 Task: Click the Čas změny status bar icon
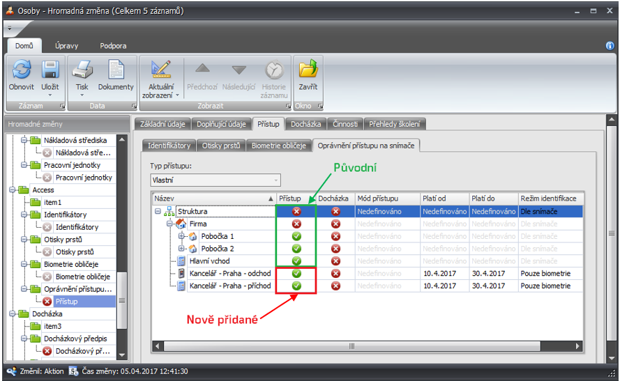pyautogui.click(x=73, y=371)
